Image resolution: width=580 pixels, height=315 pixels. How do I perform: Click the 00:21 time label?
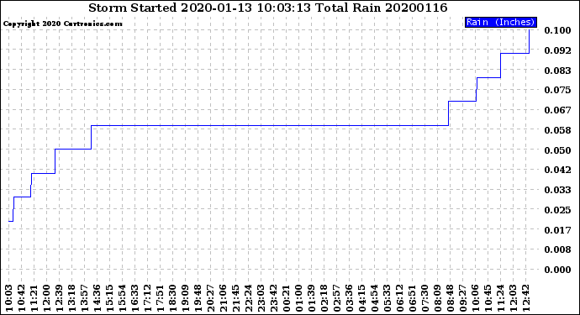(287, 298)
